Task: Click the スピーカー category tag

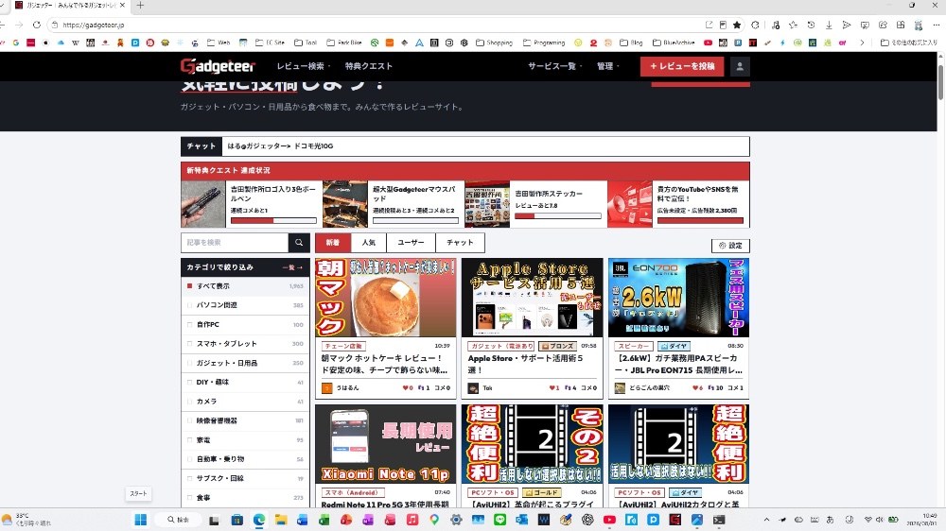Action: pos(634,347)
